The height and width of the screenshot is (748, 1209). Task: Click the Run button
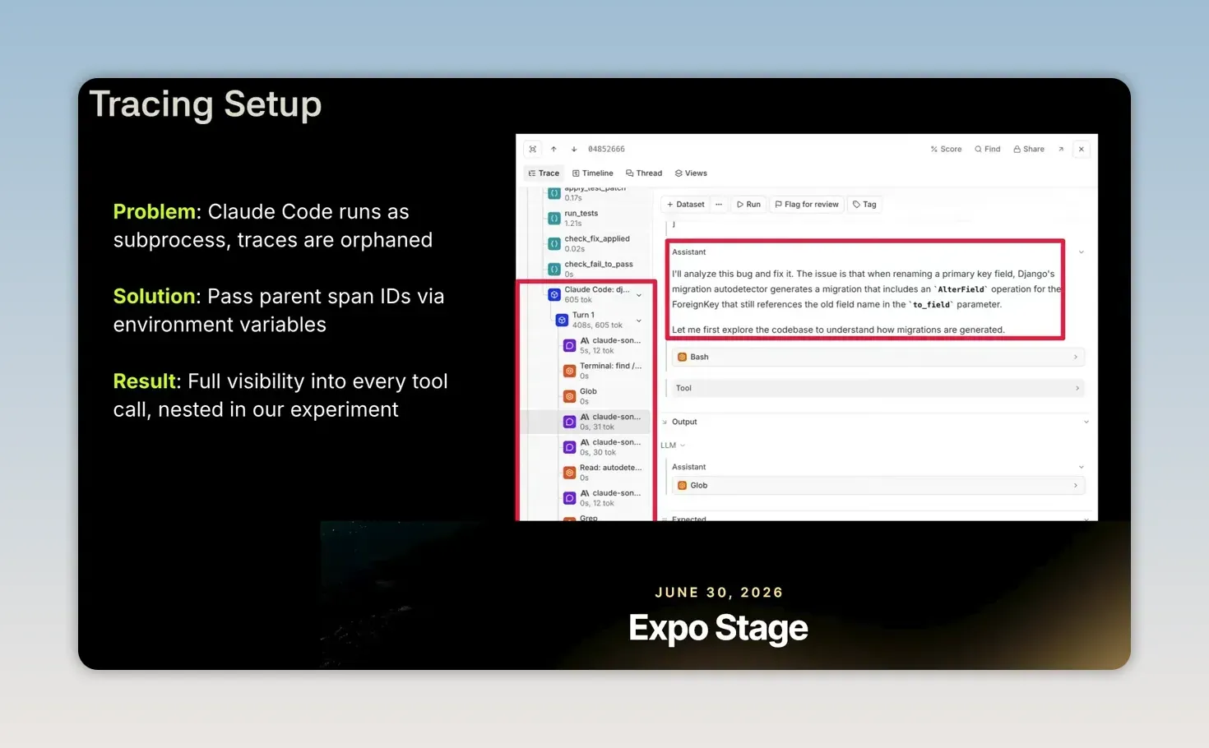click(x=748, y=205)
